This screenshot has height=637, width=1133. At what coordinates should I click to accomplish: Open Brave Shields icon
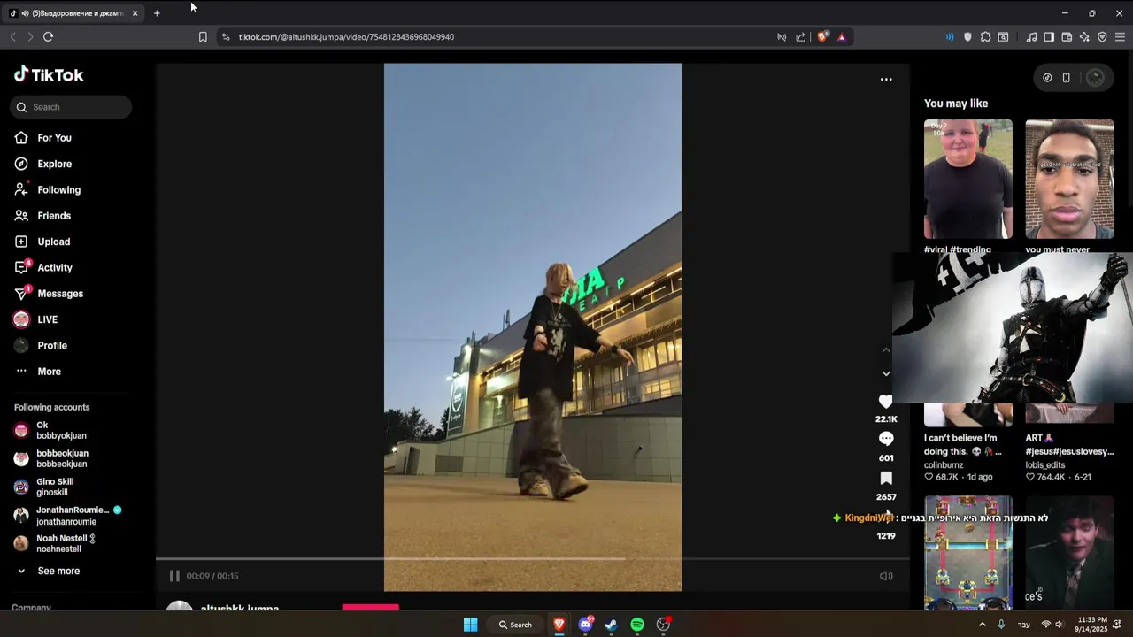point(823,37)
